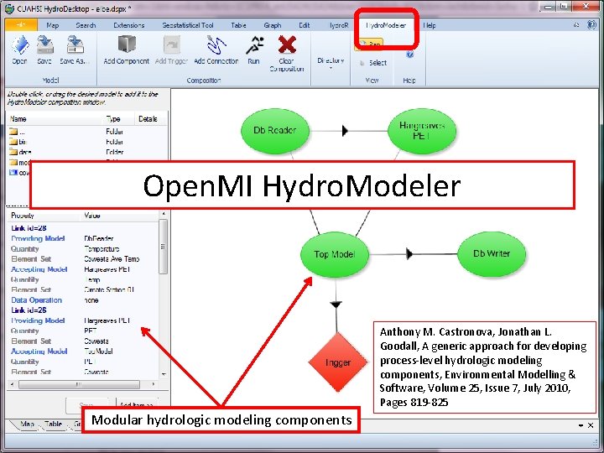Switch to the bottom Map tab
Screen dimensions: 604x453
(x=26, y=424)
